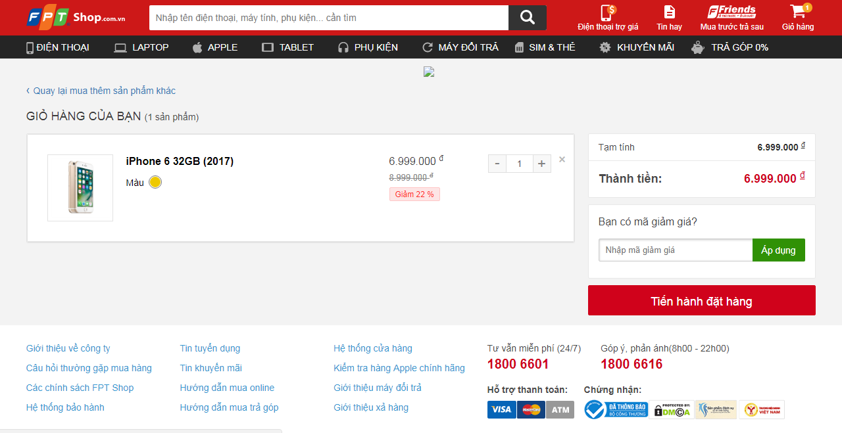Click the search magnifier button
This screenshot has width=842, height=433.
tap(528, 18)
